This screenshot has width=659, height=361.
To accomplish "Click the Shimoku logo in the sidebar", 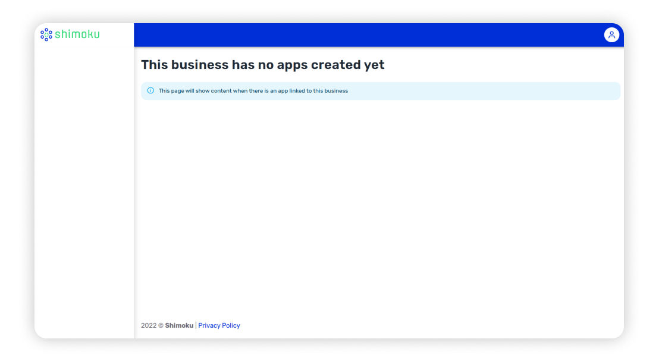I will pos(70,34).
